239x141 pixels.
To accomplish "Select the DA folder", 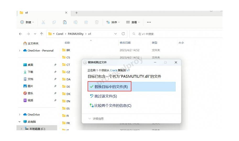I will tap(66, 79).
